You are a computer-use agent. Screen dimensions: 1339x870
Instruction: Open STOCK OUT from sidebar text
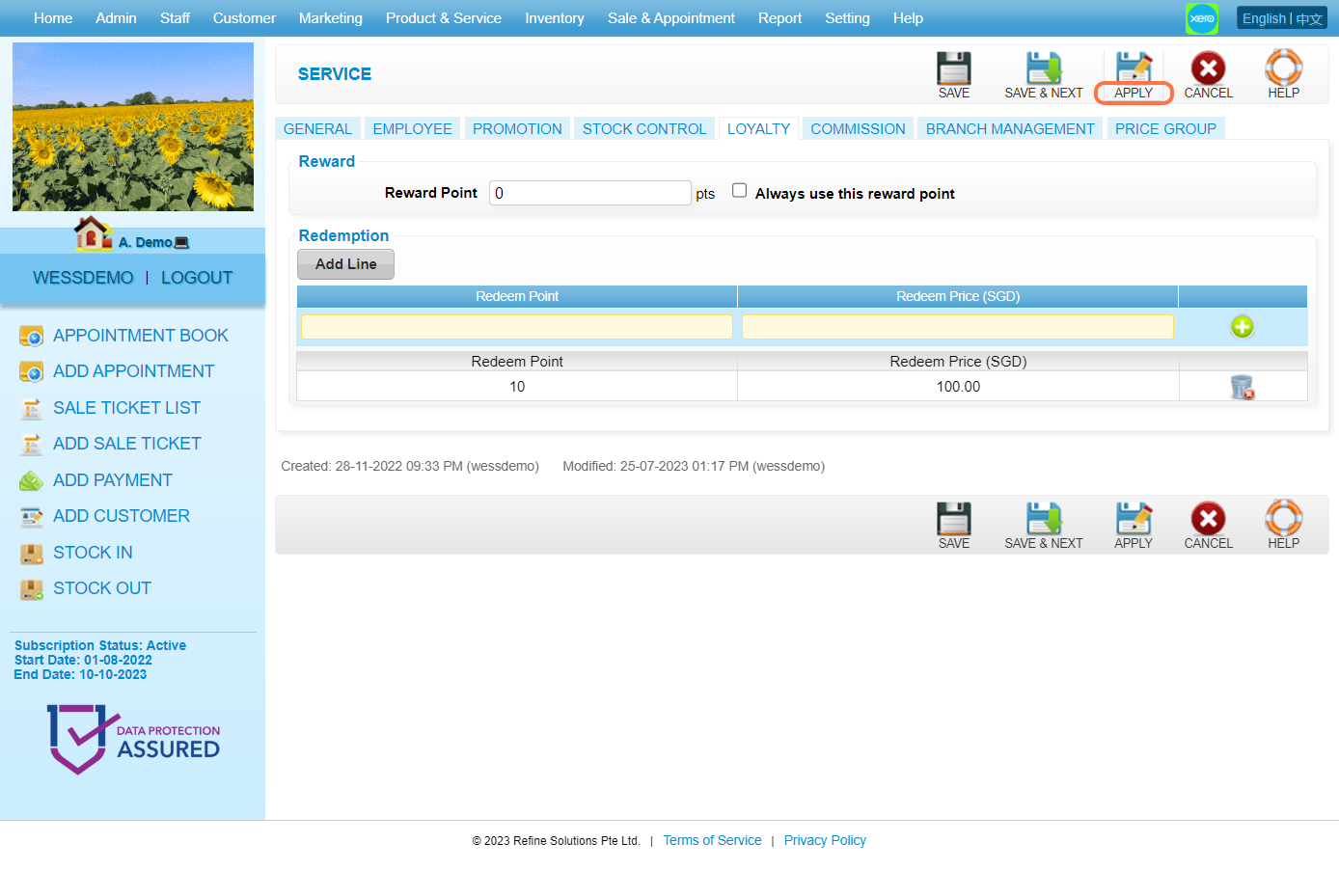[102, 588]
